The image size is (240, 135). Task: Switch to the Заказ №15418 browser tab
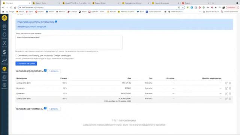76,3
